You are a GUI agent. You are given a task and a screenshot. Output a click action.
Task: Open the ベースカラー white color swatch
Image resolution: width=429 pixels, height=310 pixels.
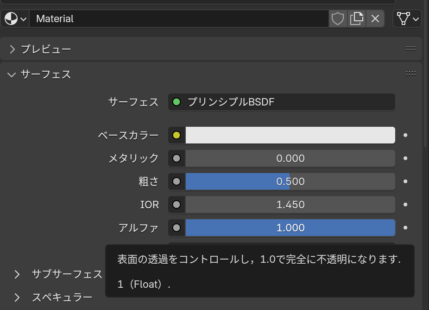pos(290,135)
